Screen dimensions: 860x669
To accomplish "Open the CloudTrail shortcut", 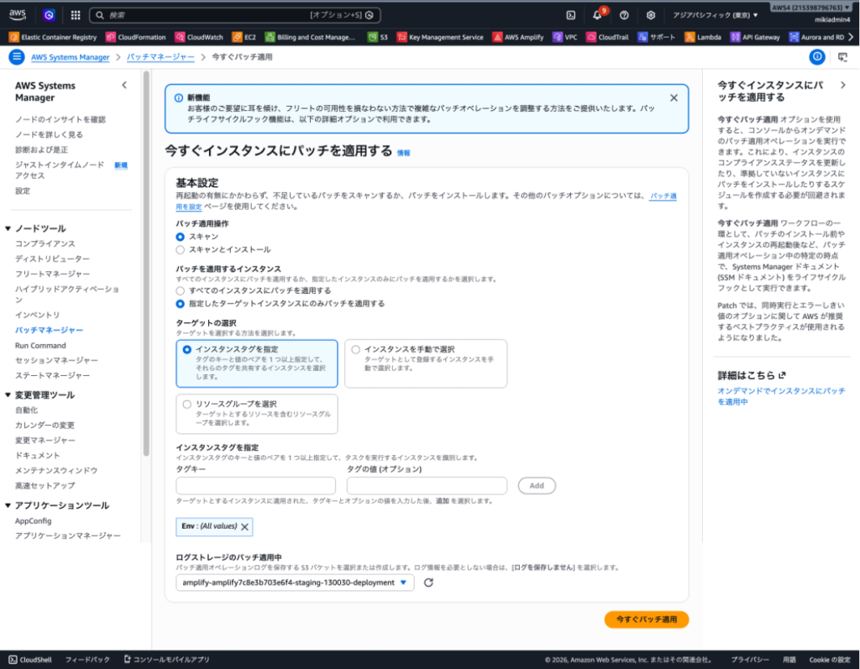I will tap(608, 37).
